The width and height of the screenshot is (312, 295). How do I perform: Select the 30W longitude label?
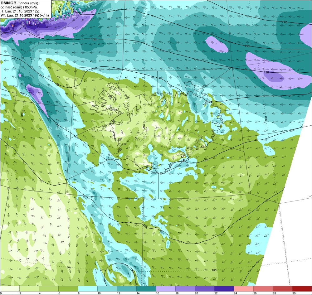(x=22, y=114)
